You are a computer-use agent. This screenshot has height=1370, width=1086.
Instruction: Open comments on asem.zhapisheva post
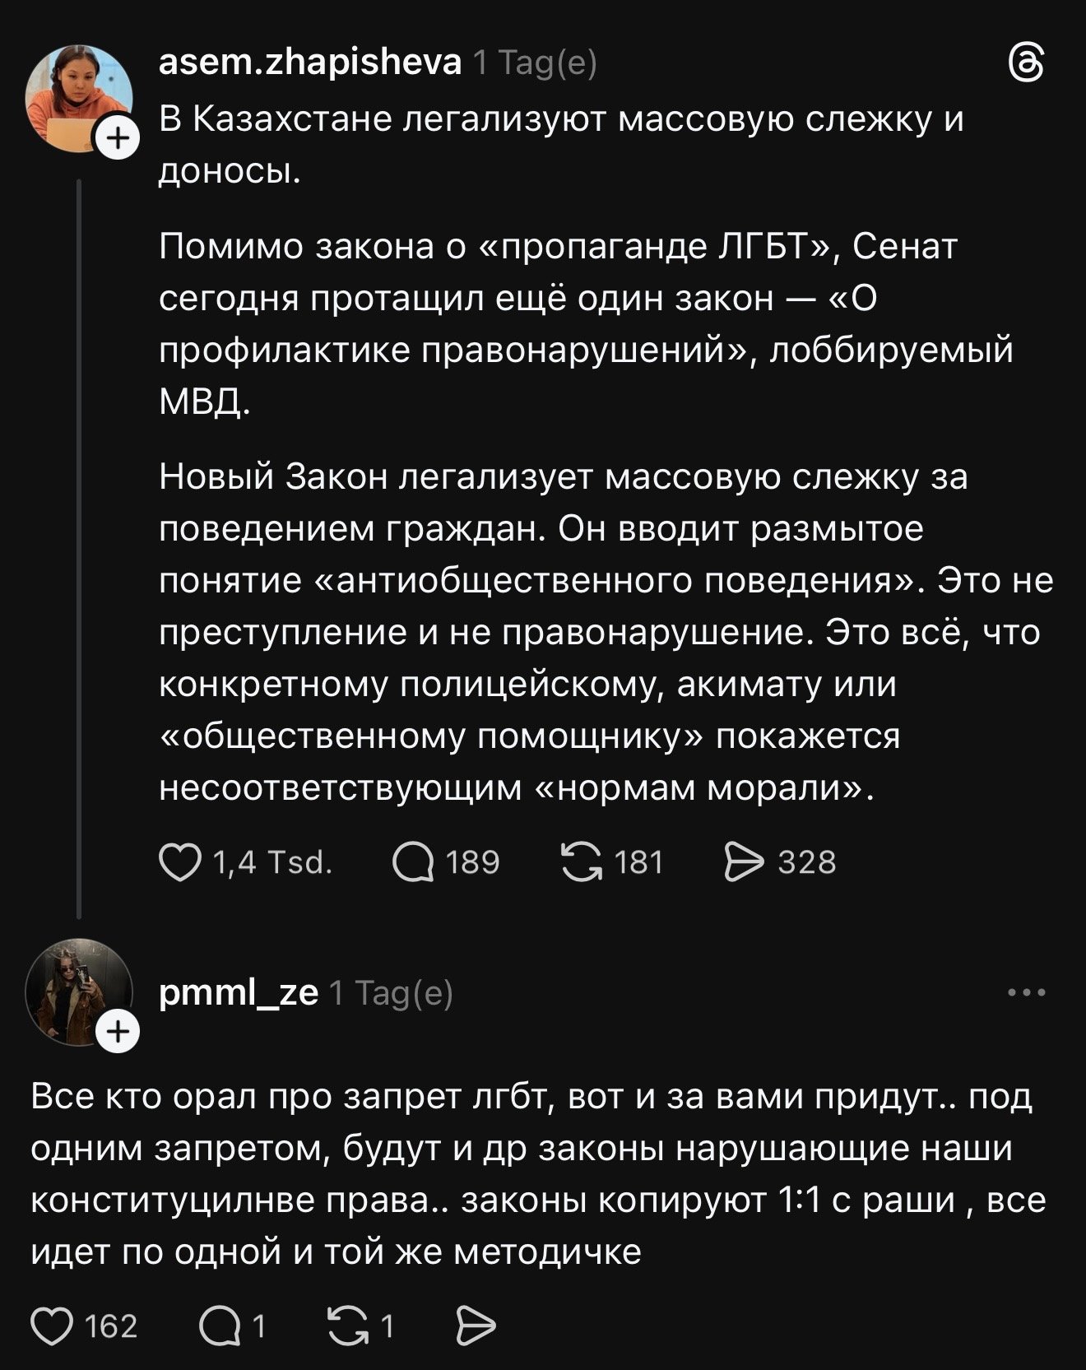click(413, 862)
